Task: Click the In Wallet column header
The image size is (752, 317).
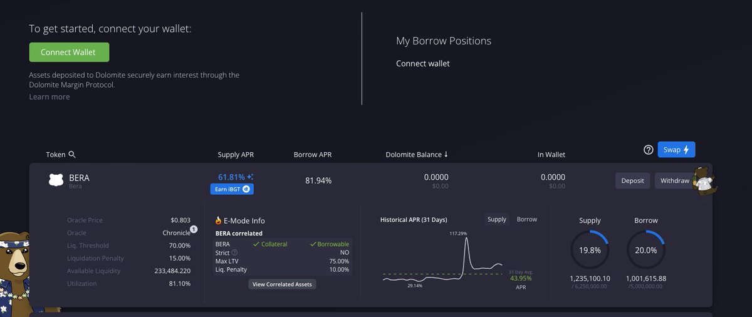Action: point(551,155)
